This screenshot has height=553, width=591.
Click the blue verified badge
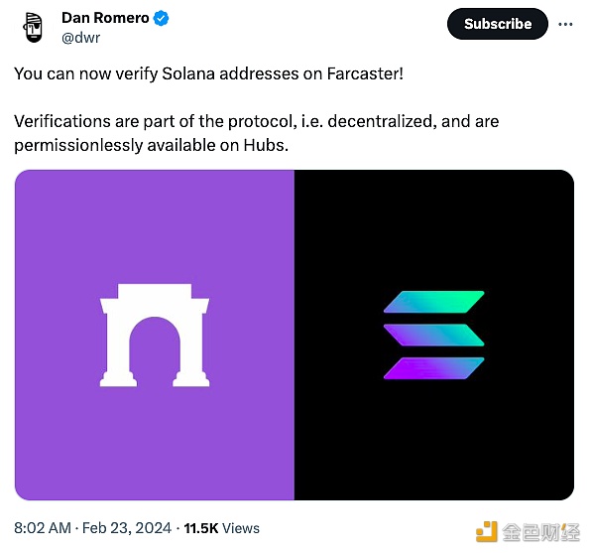(161, 18)
